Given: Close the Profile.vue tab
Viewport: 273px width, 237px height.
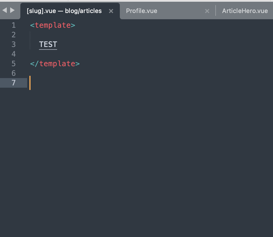Looking at the screenshot, I should [207, 11].
